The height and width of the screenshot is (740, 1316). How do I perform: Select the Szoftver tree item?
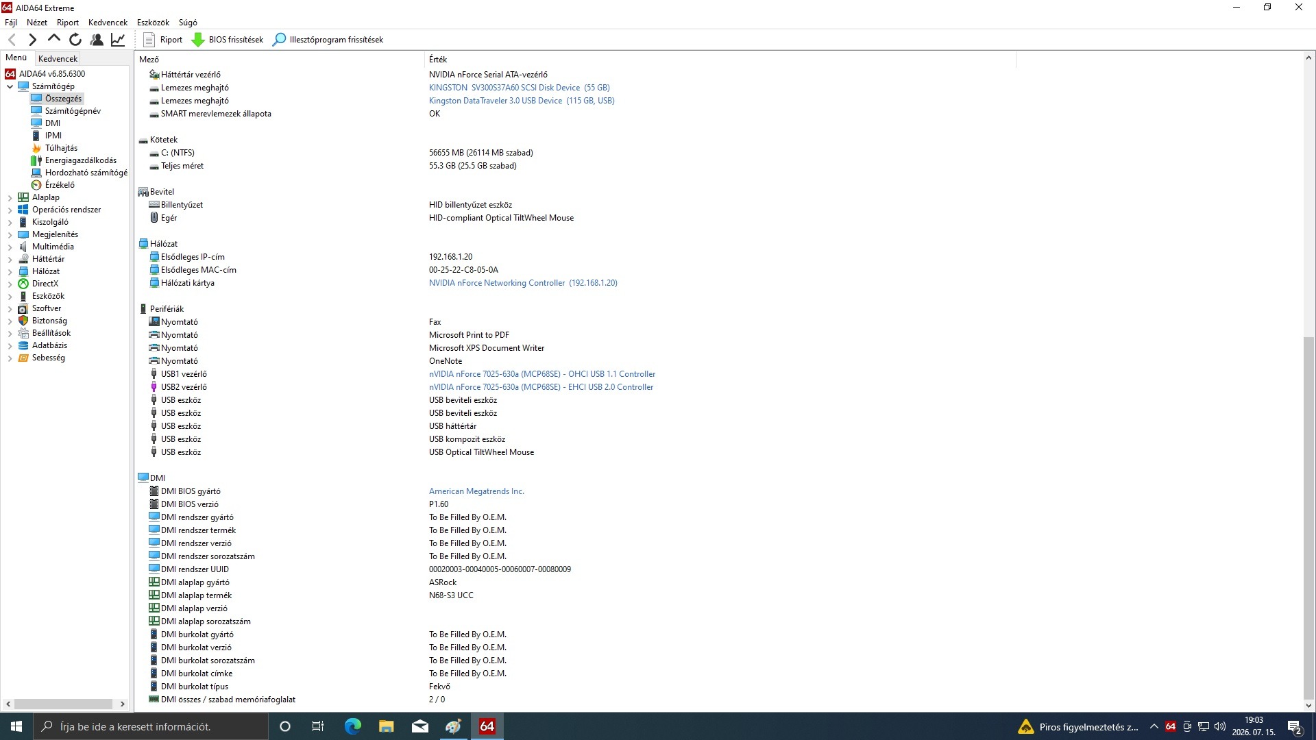46,308
